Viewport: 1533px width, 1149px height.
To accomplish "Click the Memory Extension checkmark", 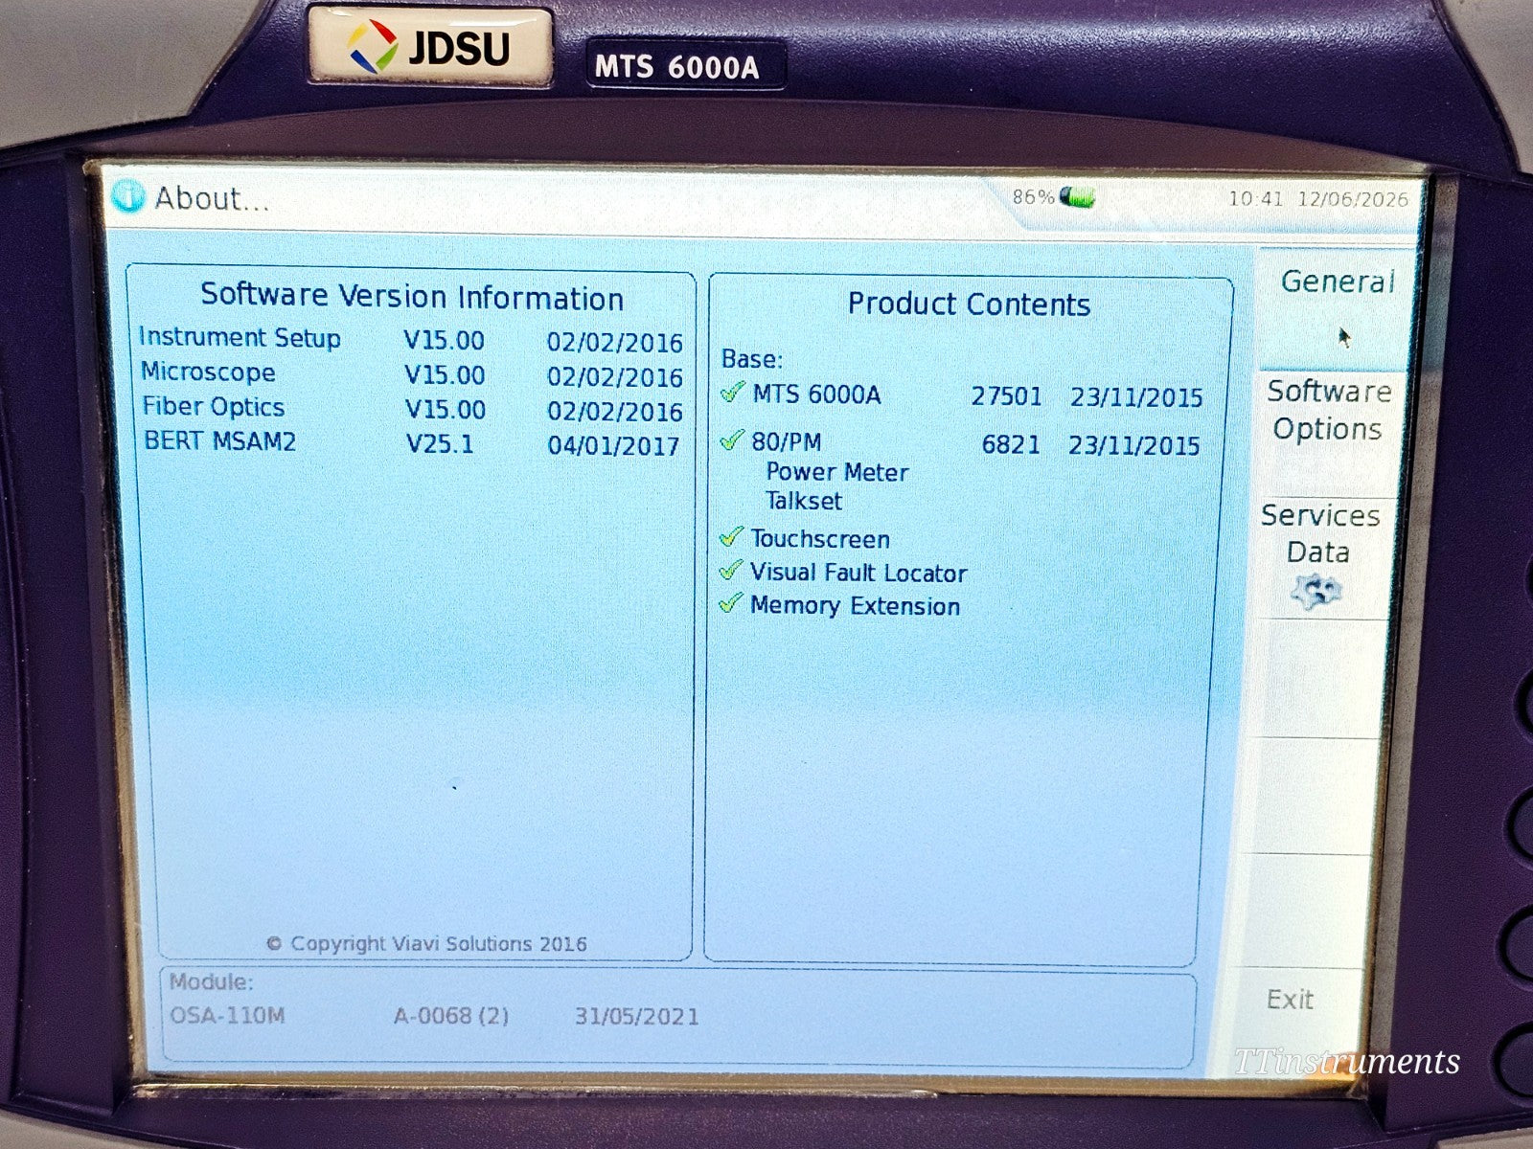I will (x=731, y=603).
